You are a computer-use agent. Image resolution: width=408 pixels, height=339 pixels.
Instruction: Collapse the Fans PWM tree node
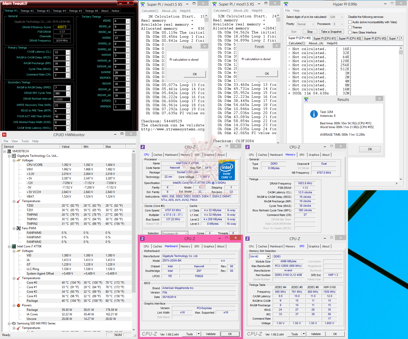point(14,229)
